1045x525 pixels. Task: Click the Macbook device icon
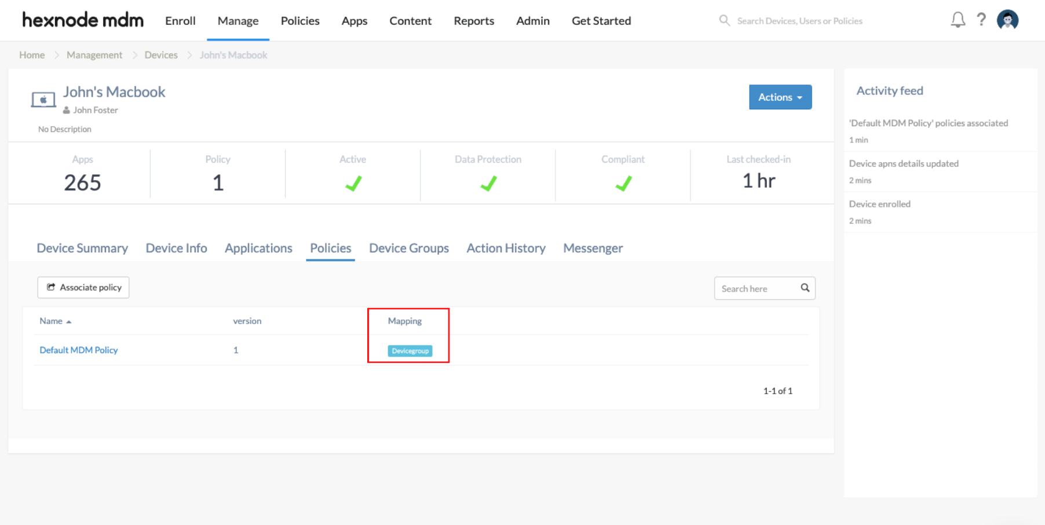tap(43, 100)
